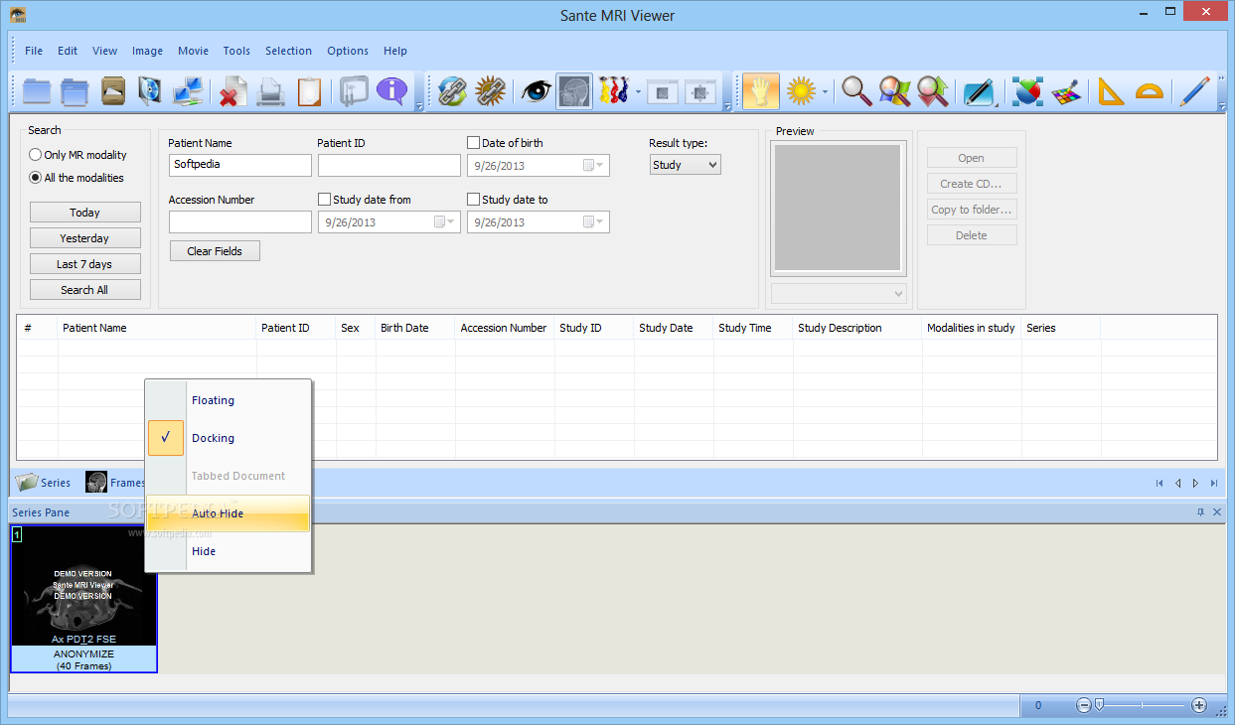
Task: Pin the Series Pane with pushpin icon
Action: pyautogui.click(x=1200, y=512)
